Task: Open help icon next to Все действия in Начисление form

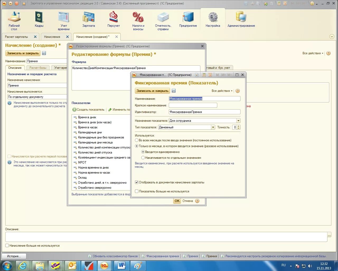Action: click(328, 53)
